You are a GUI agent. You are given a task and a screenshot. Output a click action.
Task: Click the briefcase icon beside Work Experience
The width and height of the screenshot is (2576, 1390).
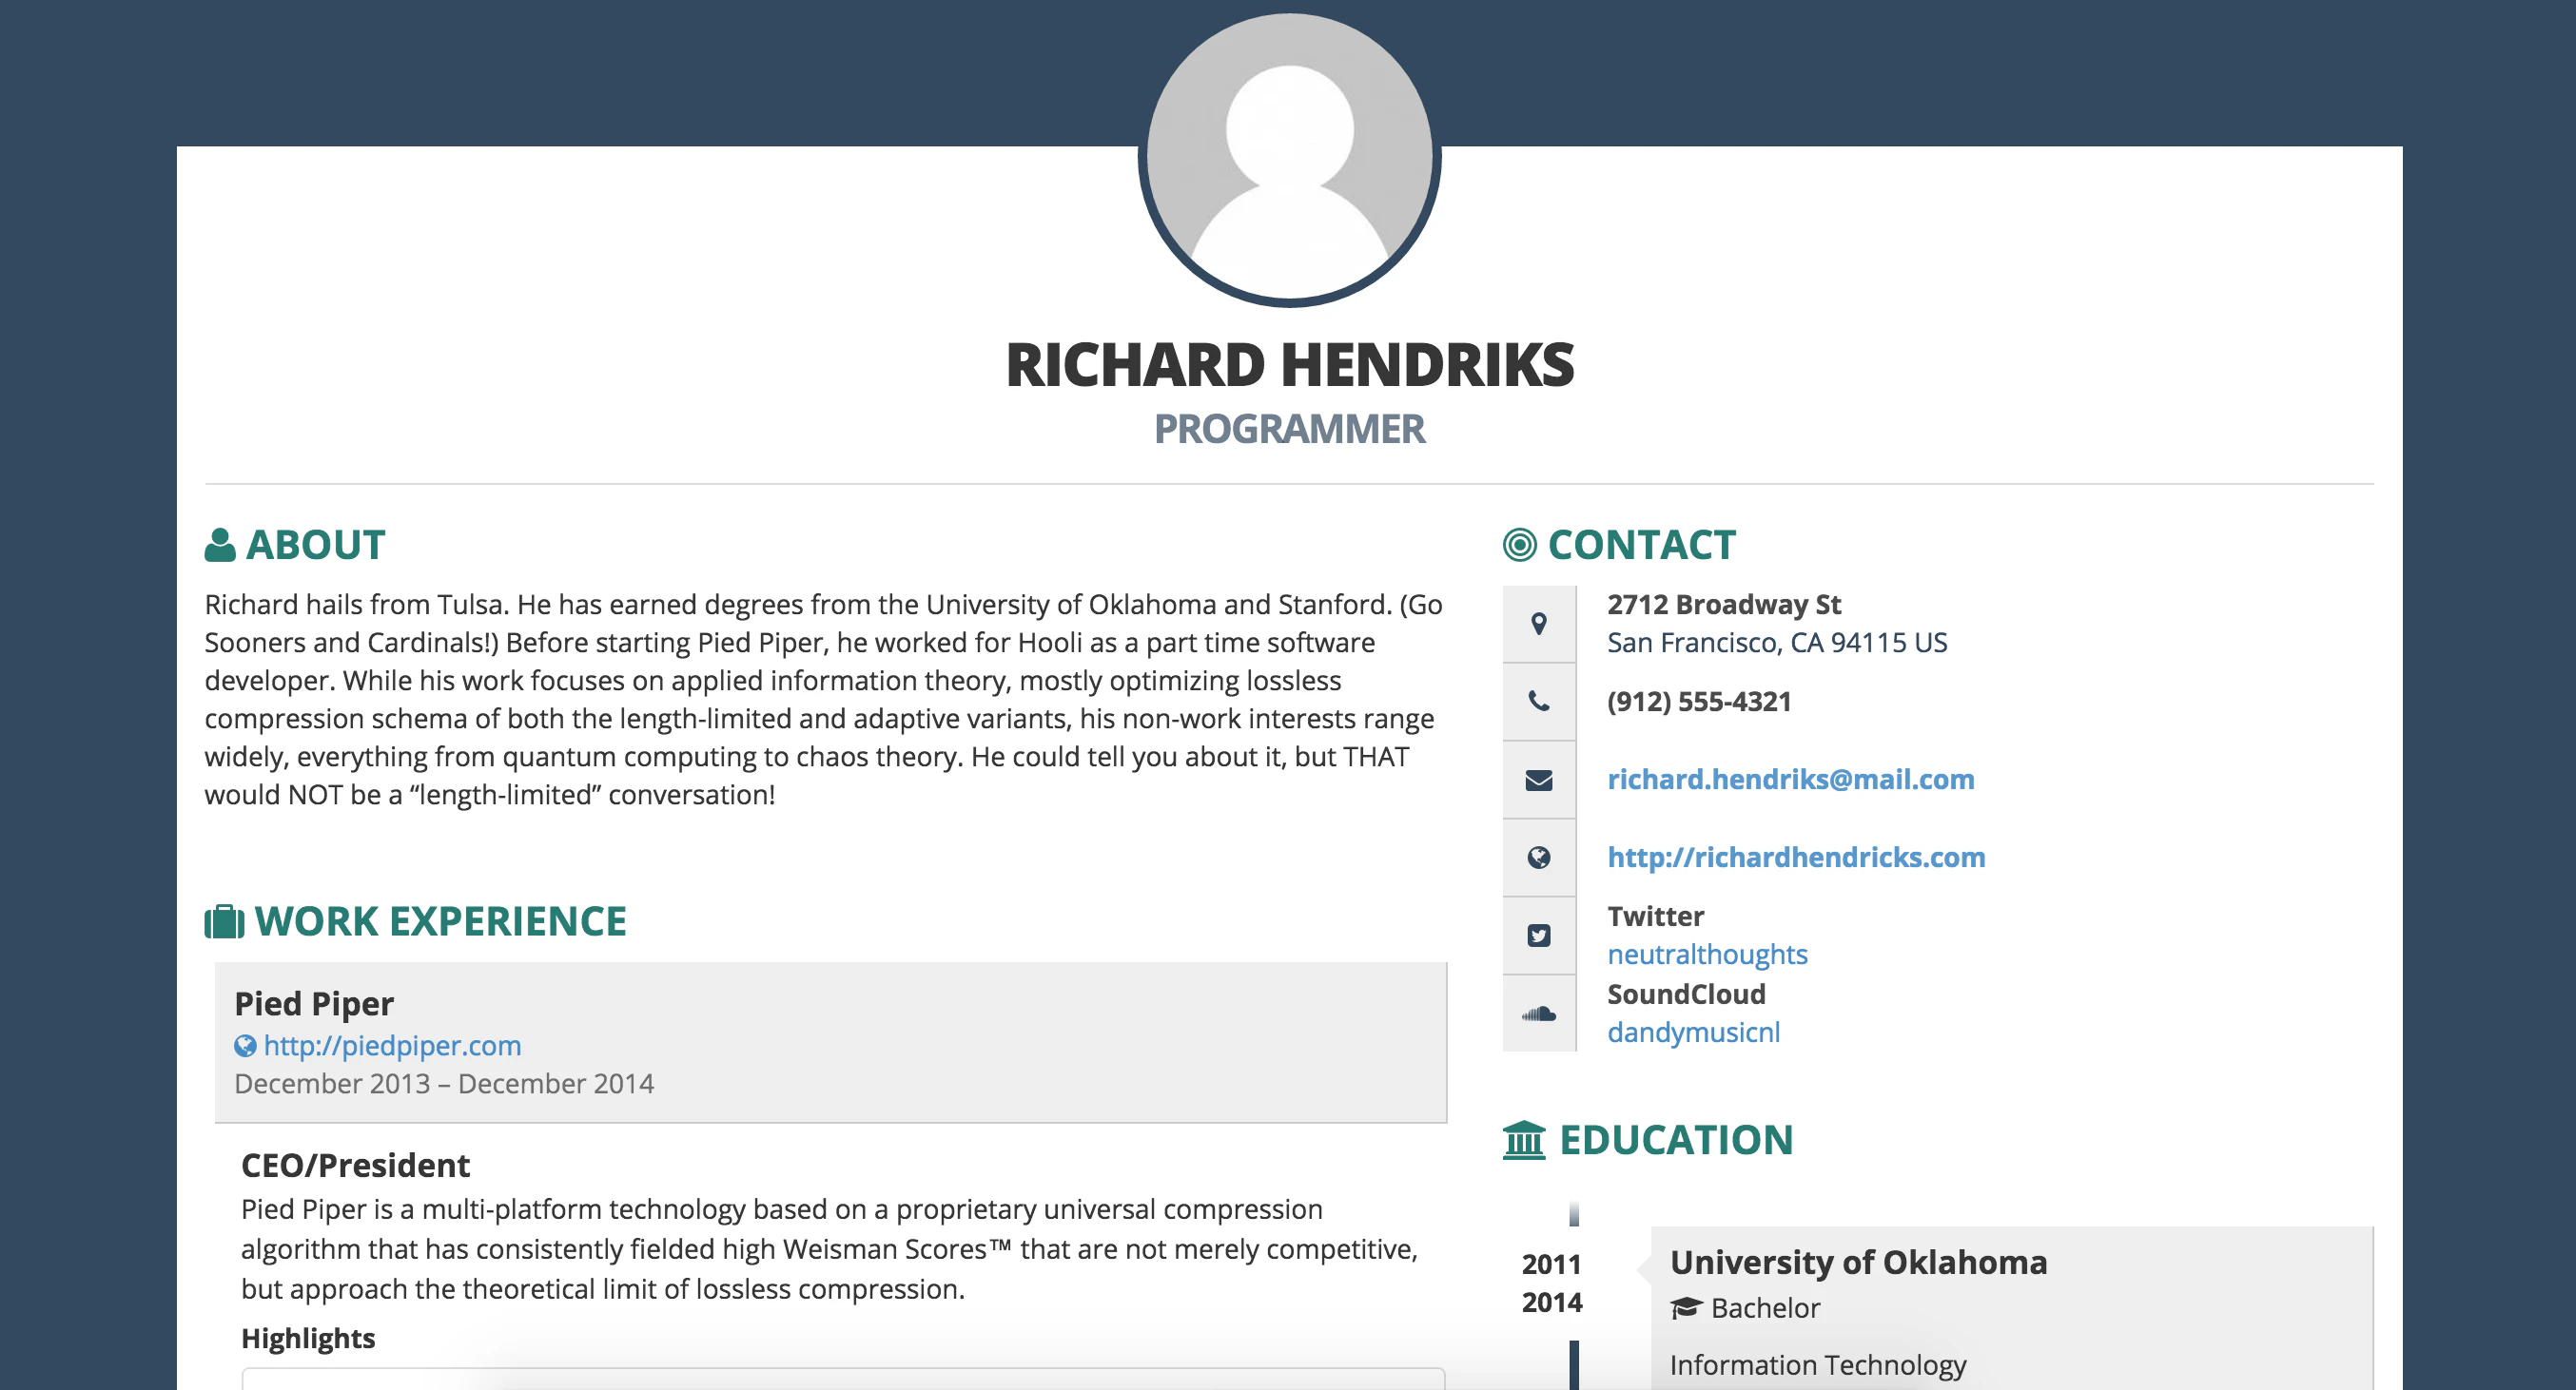[224, 921]
